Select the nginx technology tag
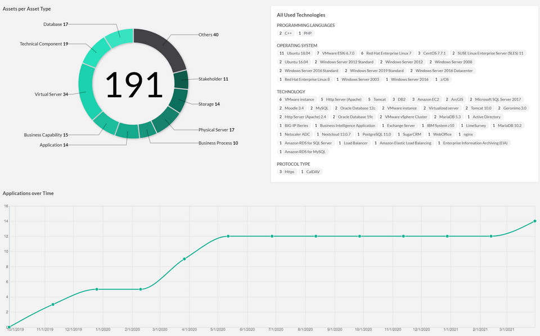 [x=466, y=134]
